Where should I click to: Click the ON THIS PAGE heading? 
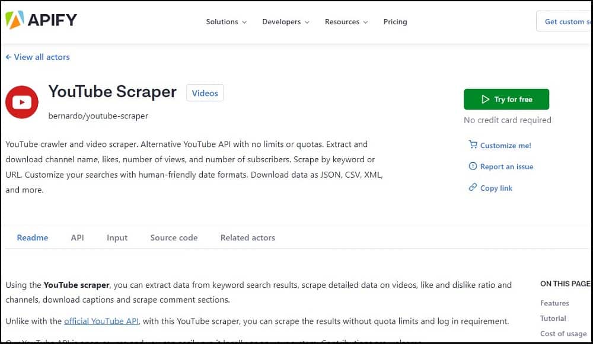point(565,284)
